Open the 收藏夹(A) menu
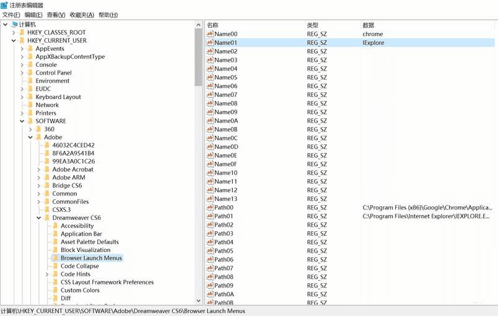Screen dimensions: 498x316 (82, 15)
